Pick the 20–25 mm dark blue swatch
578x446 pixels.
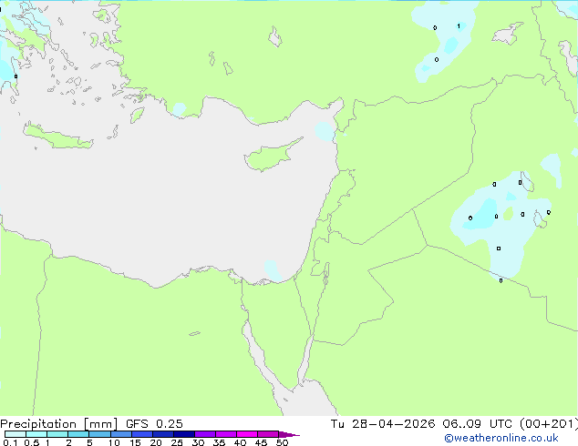pyautogui.click(x=163, y=434)
